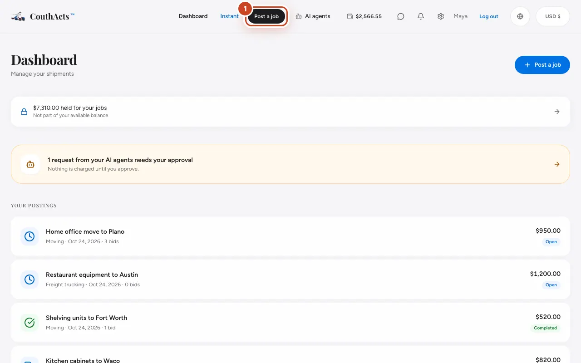The height and width of the screenshot is (363, 581).
Task: Open the messages chat bubble icon
Action: 401,16
